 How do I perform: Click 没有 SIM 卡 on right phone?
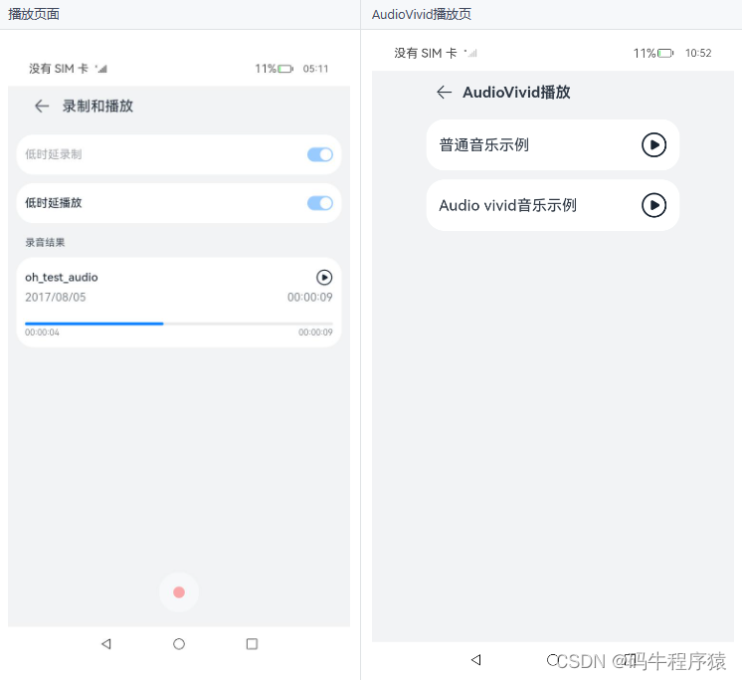tap(426, 53)
